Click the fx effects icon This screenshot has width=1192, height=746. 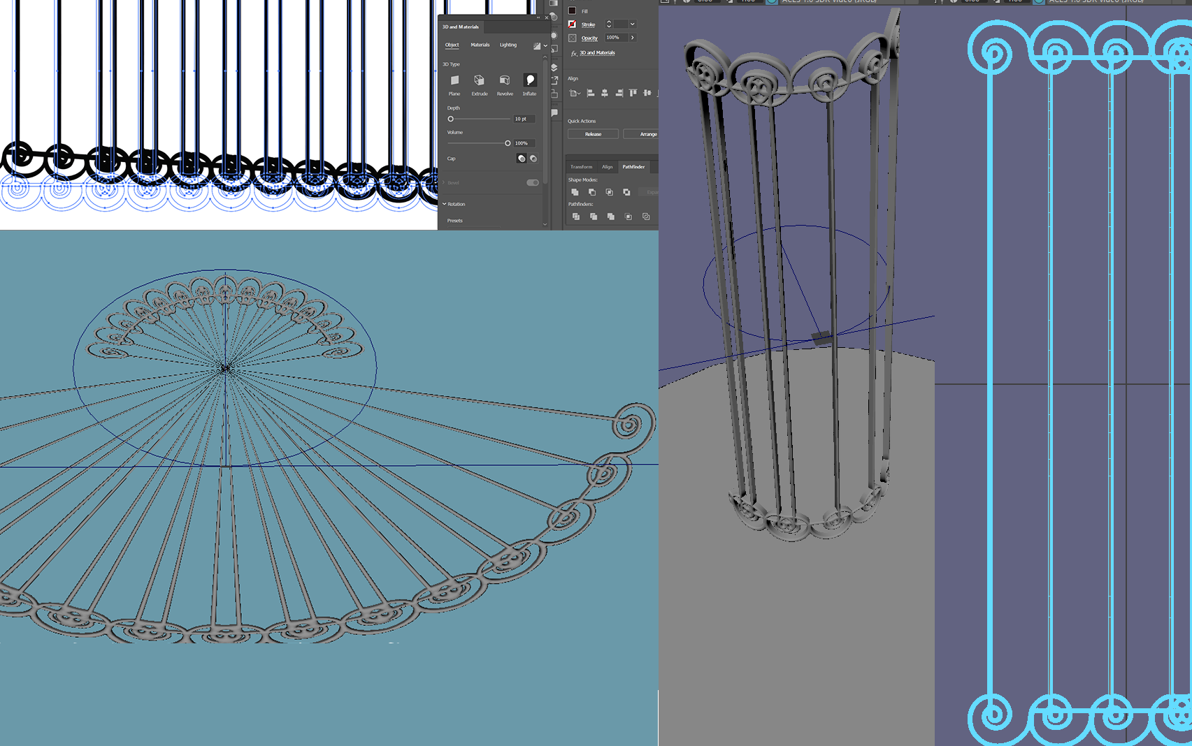574,53
